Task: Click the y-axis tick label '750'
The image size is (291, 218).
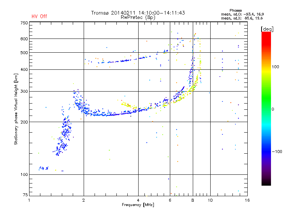Action: click(x=24, y=23)
